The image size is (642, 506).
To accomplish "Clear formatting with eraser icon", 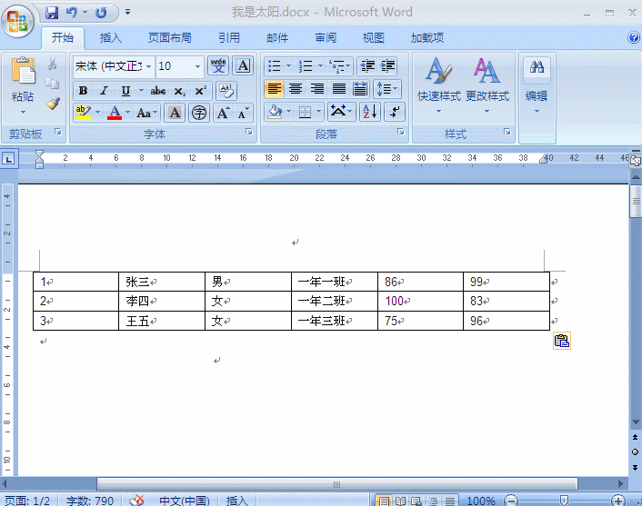I will [226, 91].
